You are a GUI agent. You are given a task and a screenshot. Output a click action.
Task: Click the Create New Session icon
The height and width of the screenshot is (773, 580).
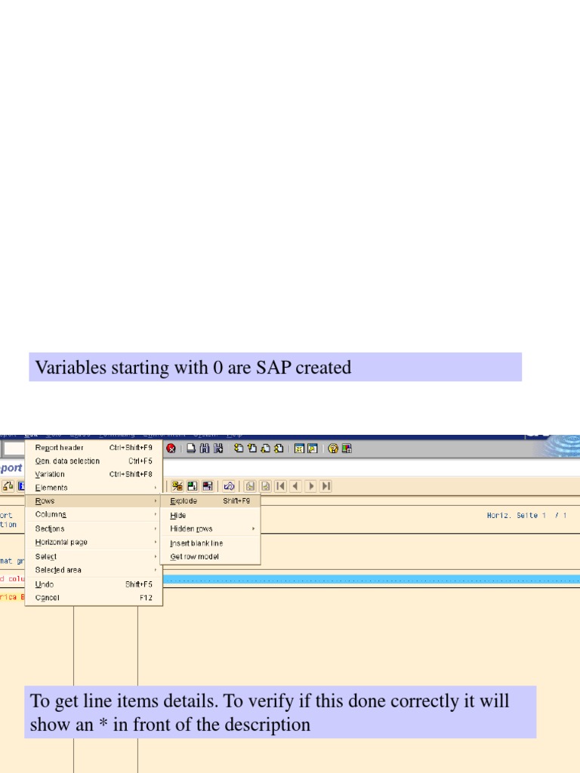299,448
